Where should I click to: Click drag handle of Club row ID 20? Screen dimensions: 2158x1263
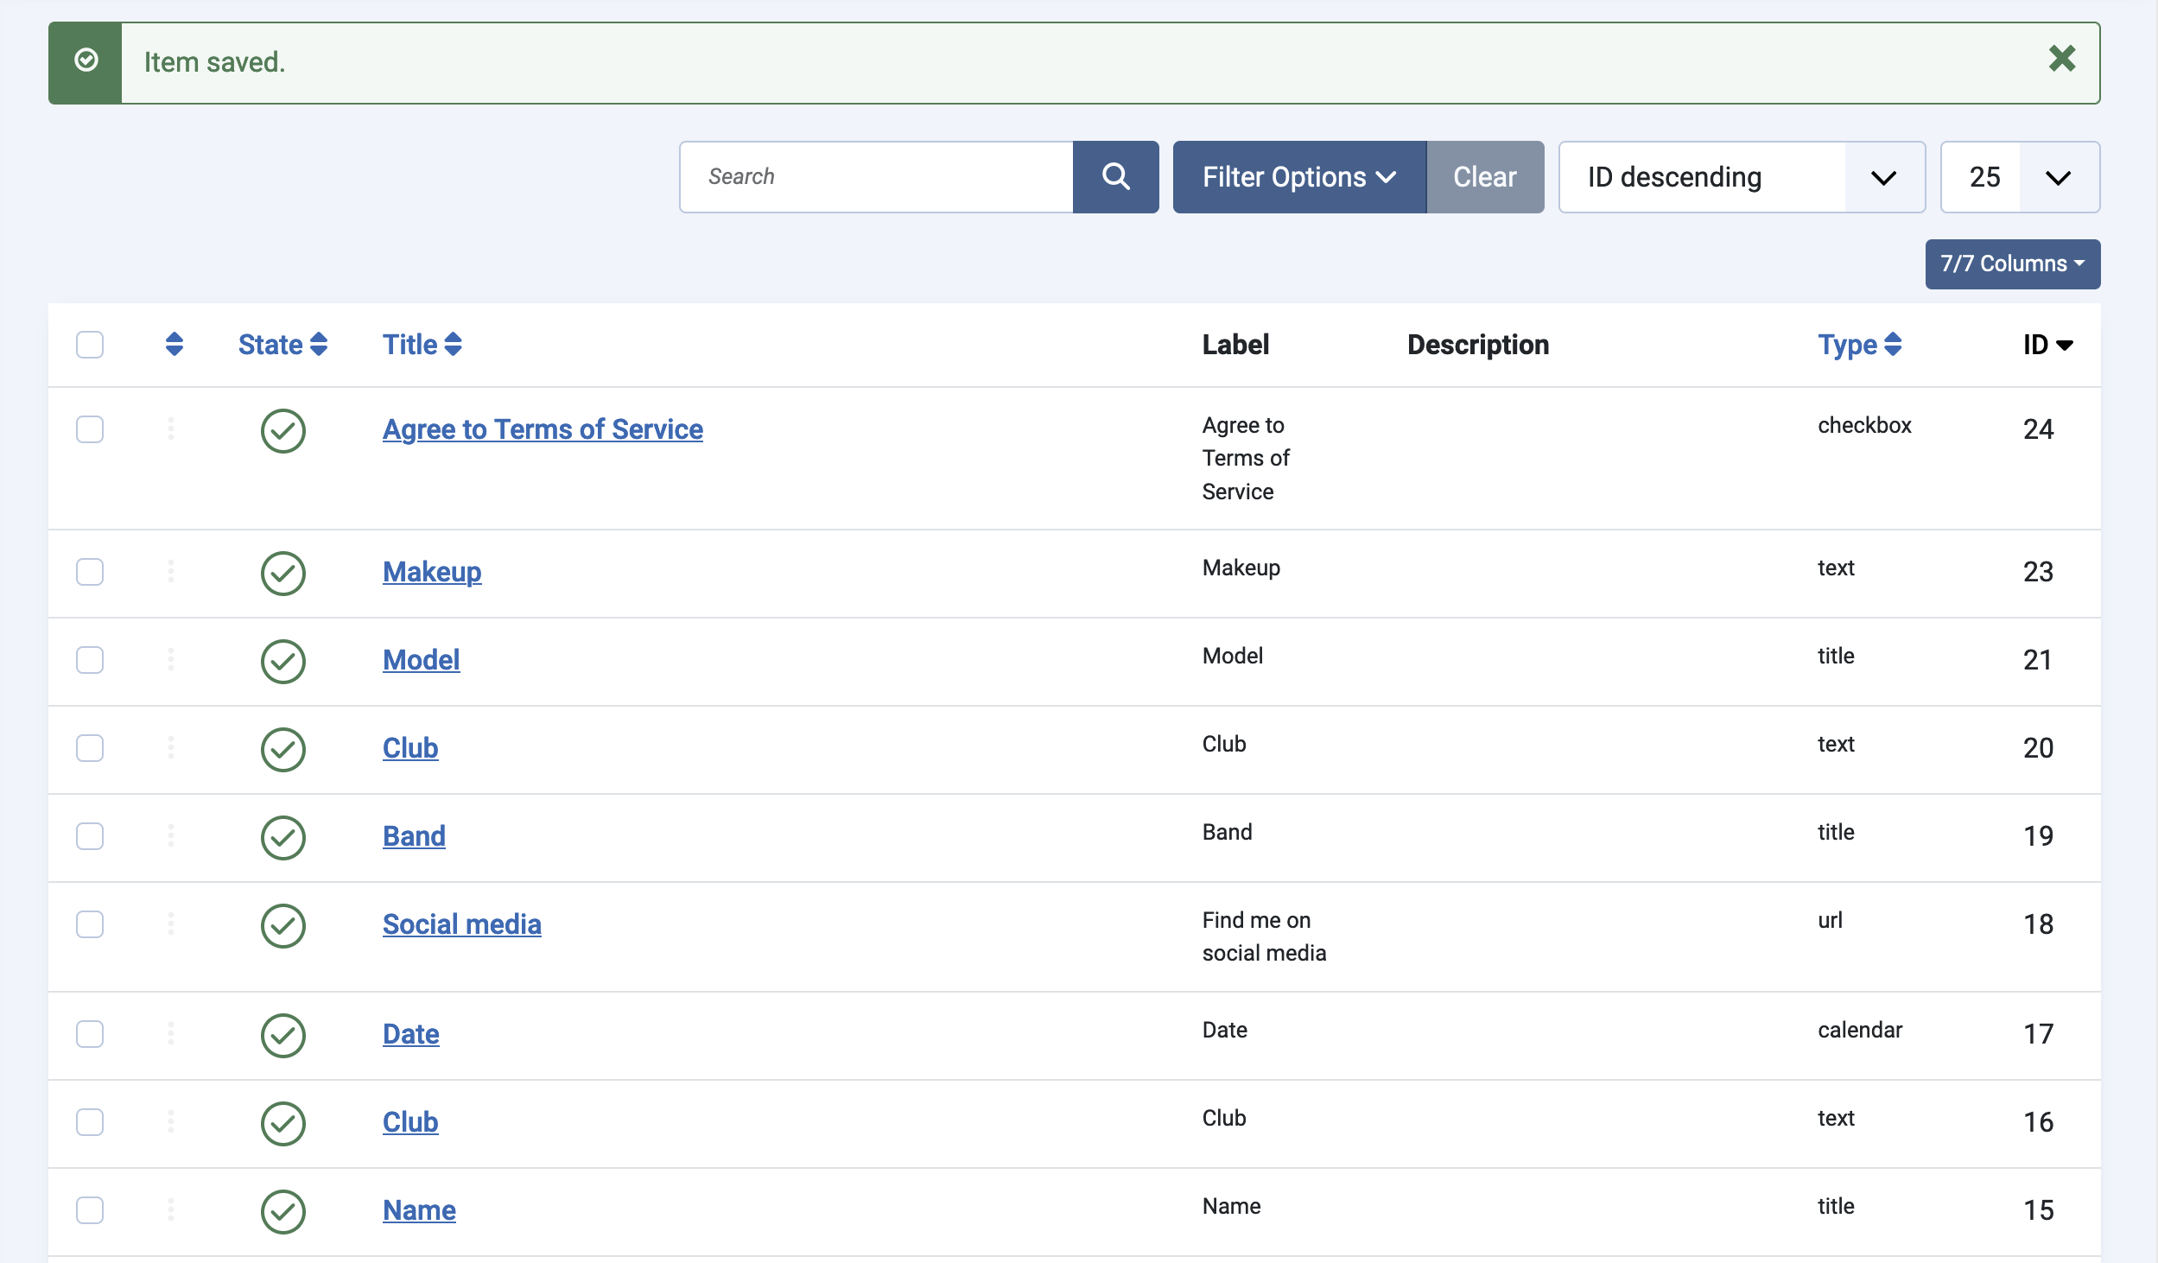pyautogui.click(x=171, y=747)
